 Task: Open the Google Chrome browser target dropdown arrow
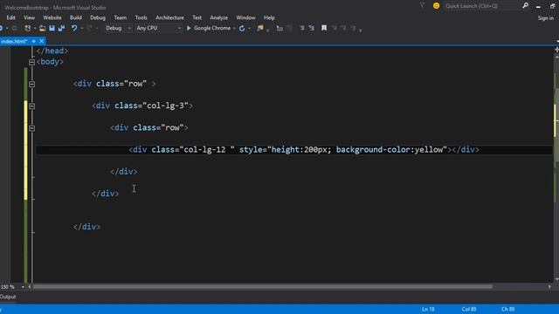tap(234, 28)
